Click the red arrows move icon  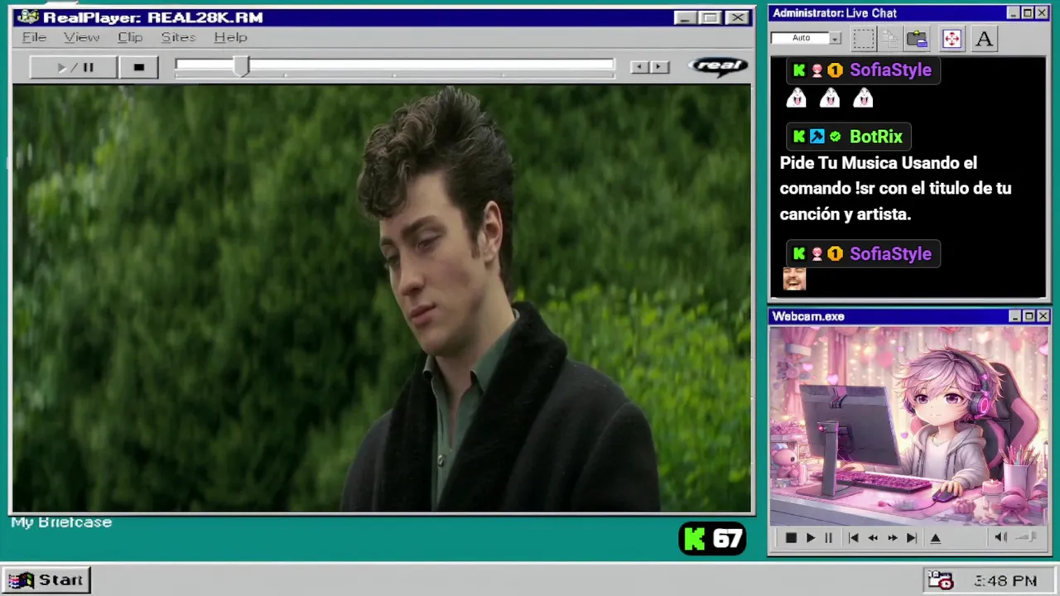point(952,38)
